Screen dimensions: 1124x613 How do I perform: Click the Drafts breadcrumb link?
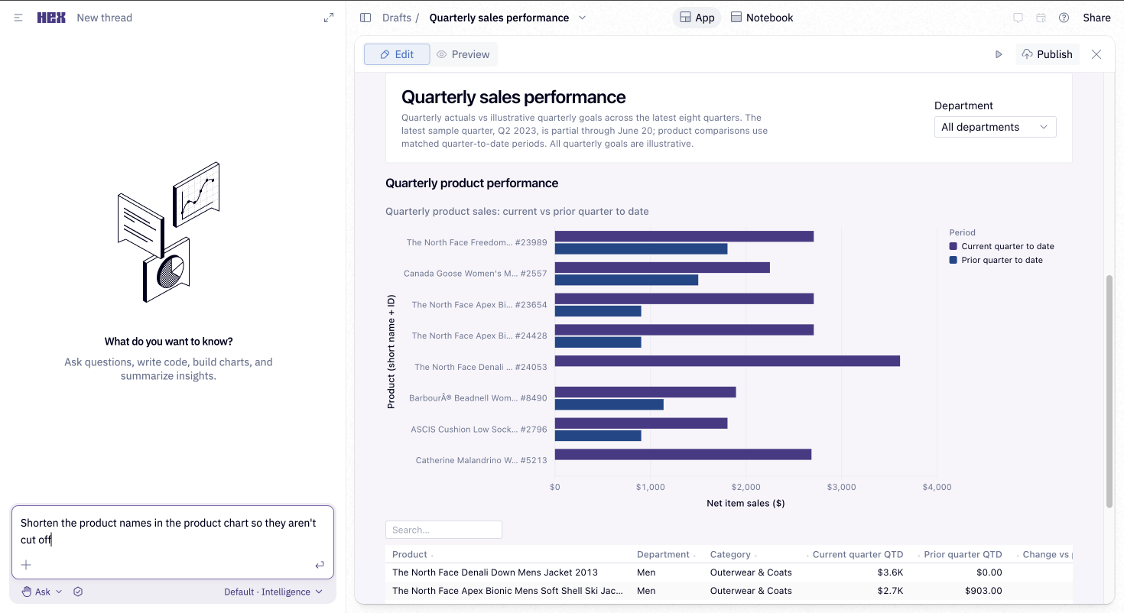396,18
